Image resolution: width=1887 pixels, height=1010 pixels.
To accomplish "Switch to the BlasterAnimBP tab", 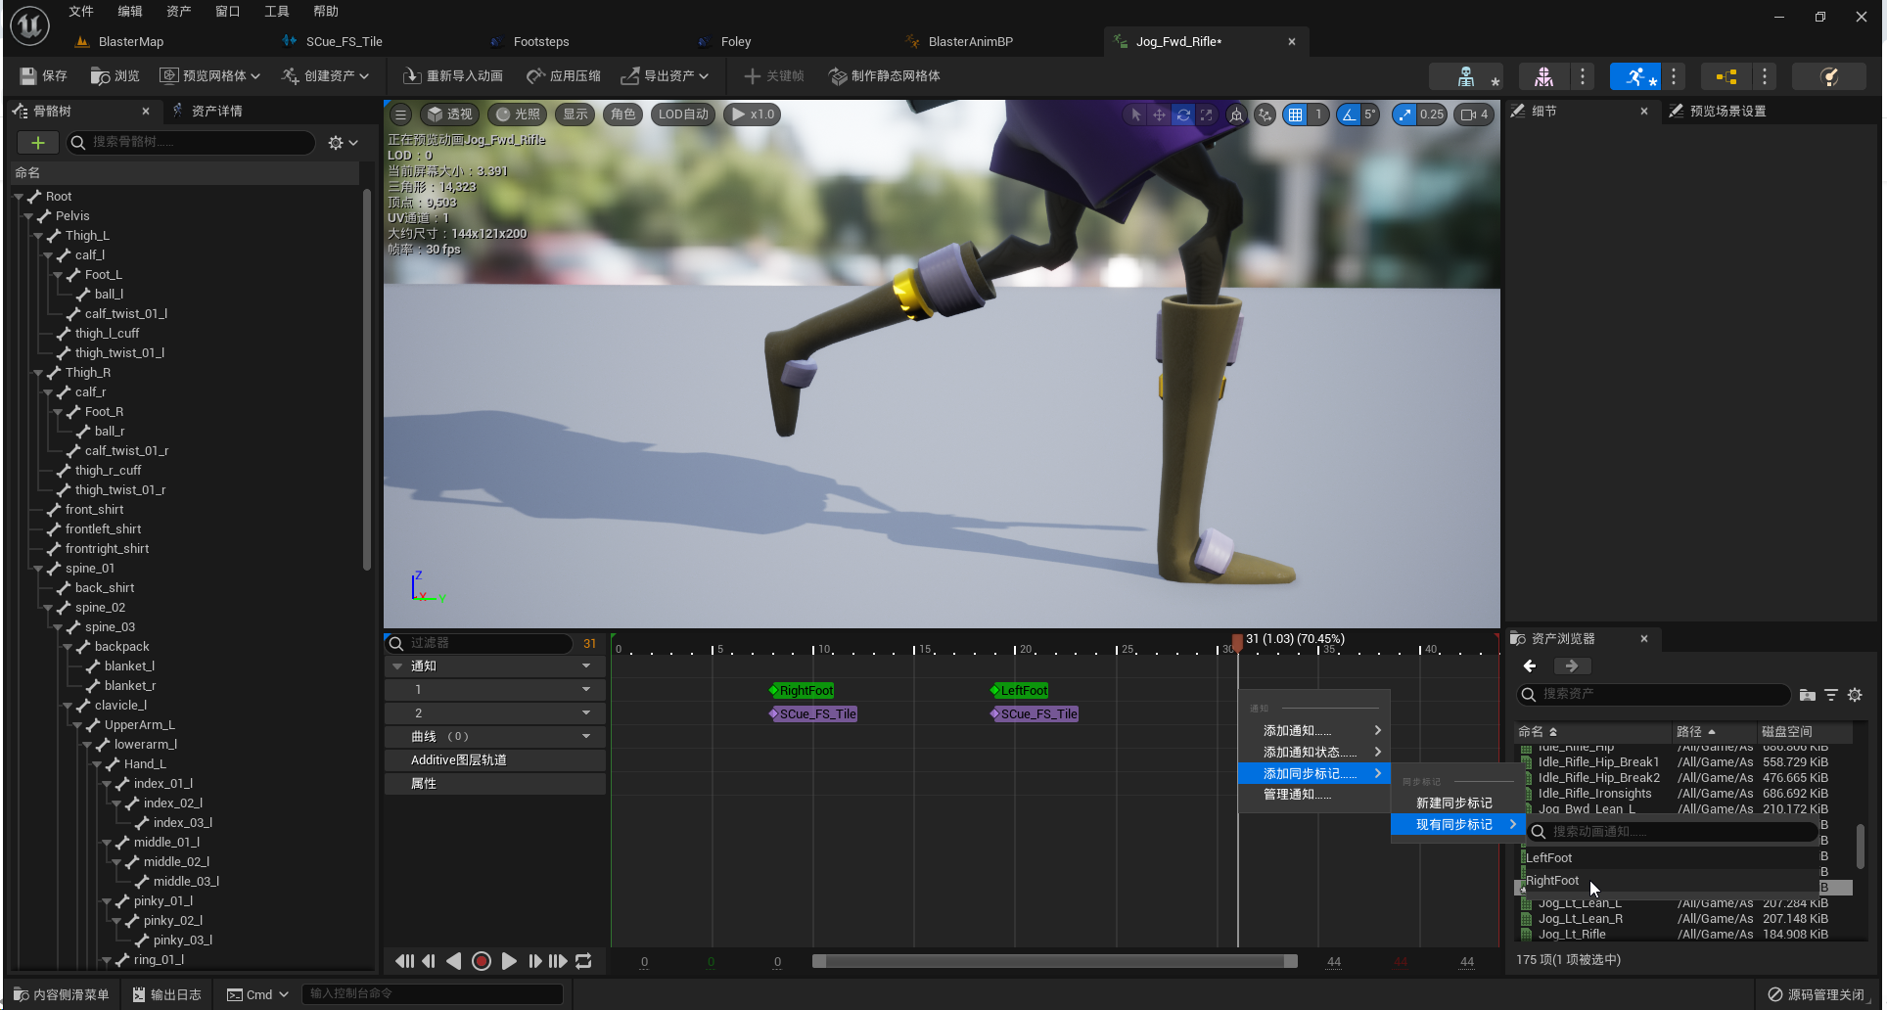I will tap(970, 42).
